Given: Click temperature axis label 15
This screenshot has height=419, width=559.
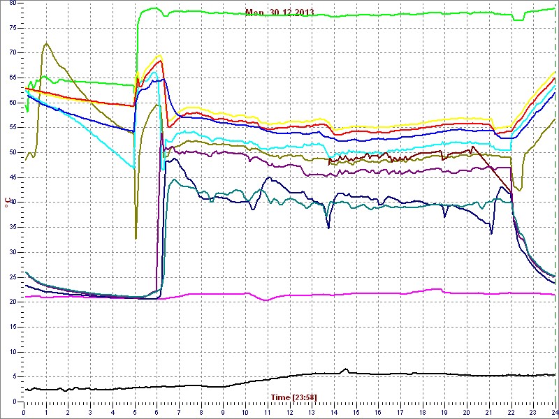Looking at the screenshot, I should coord(12,327).
